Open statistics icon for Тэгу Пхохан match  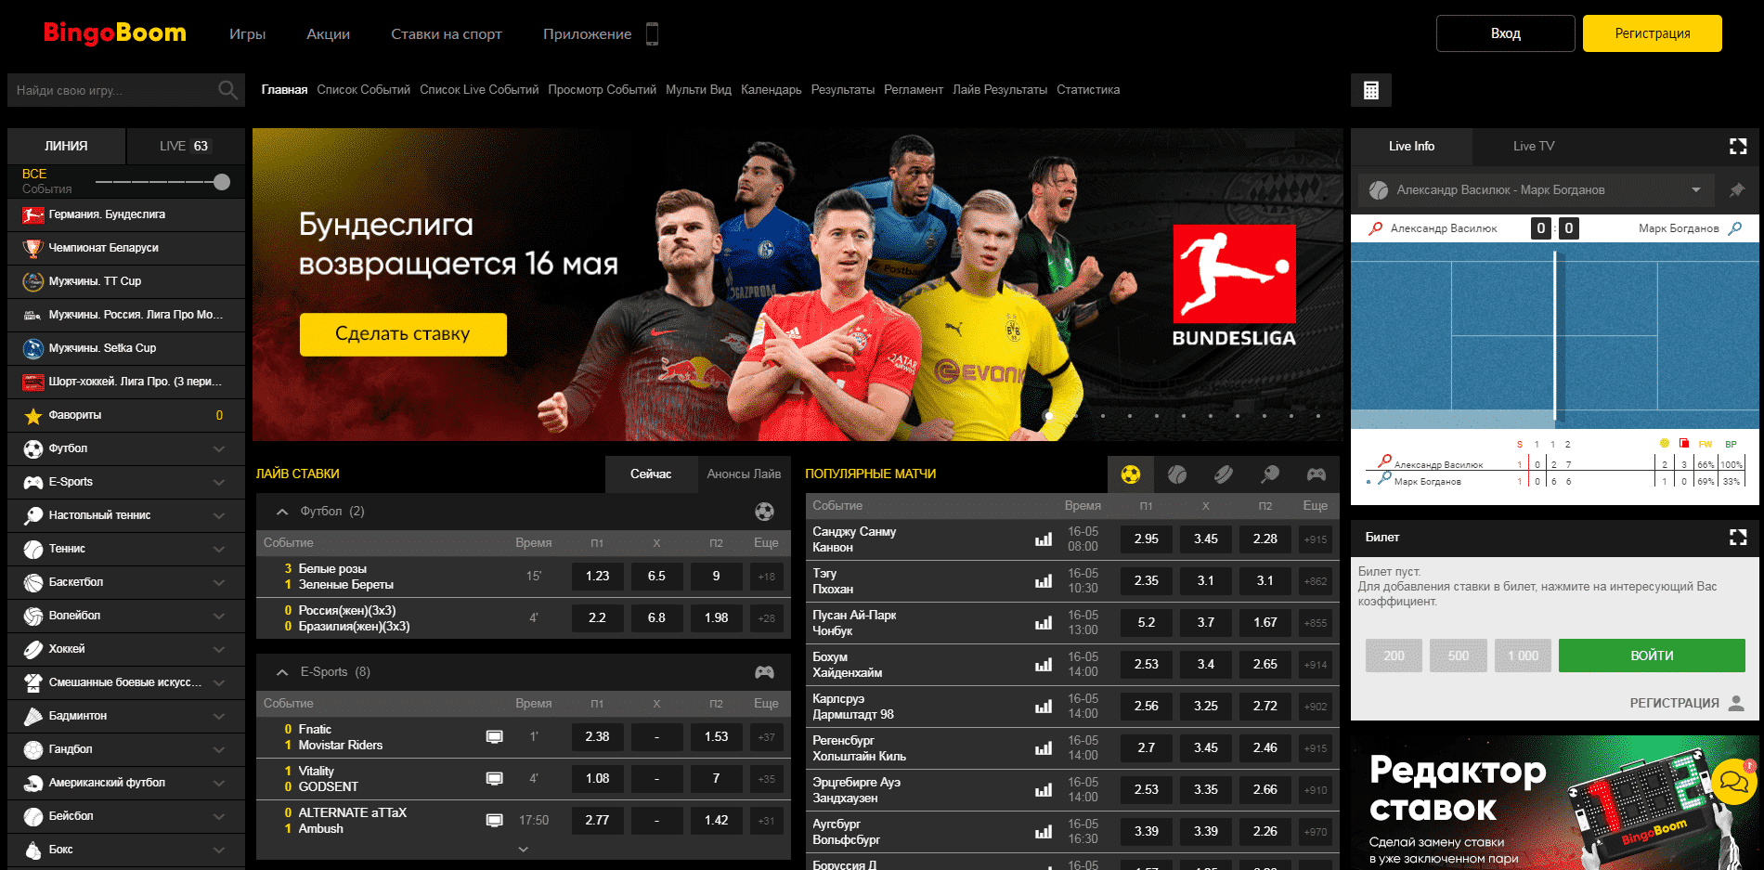(x=1044, y=581)
